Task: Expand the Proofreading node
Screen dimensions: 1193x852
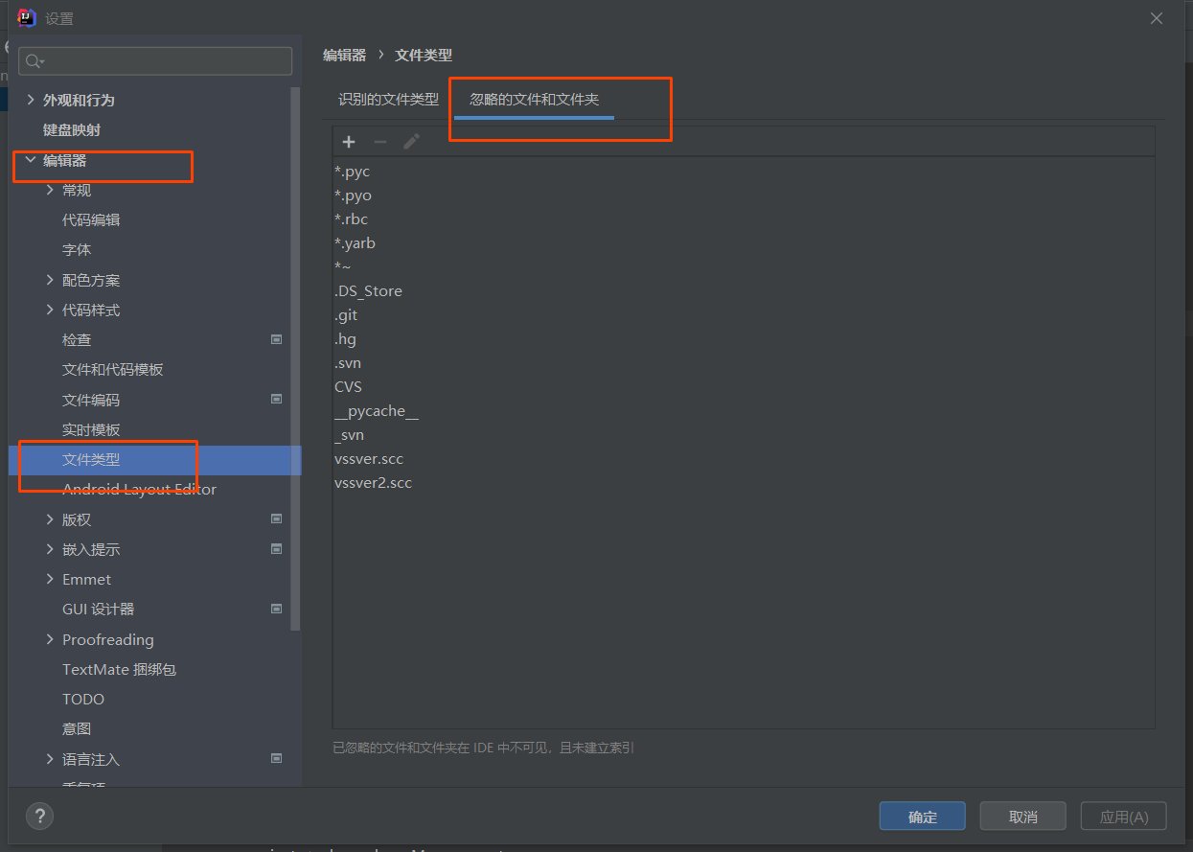Action: pos(50,639)
